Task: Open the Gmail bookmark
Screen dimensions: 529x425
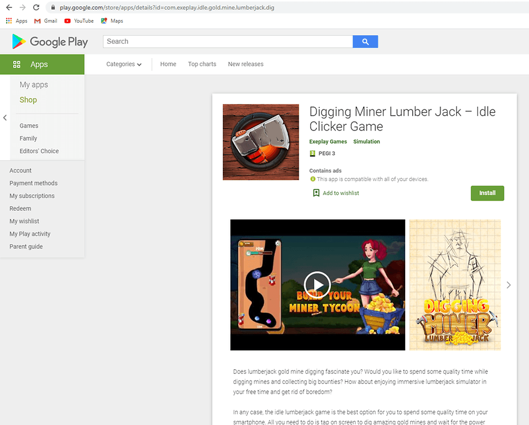Action: 46,21
